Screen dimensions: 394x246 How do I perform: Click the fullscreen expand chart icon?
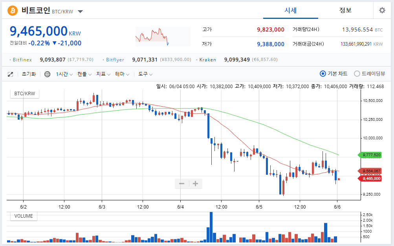click(10, 74)
